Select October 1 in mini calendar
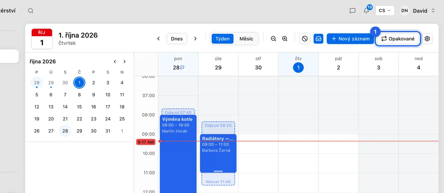This screenshot has width=444, height=193. click(x=79, y=83)
